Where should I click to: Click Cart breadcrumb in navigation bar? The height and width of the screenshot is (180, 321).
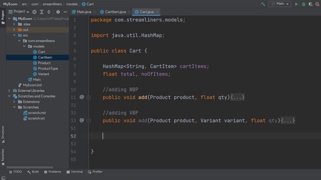pos(88,4)
